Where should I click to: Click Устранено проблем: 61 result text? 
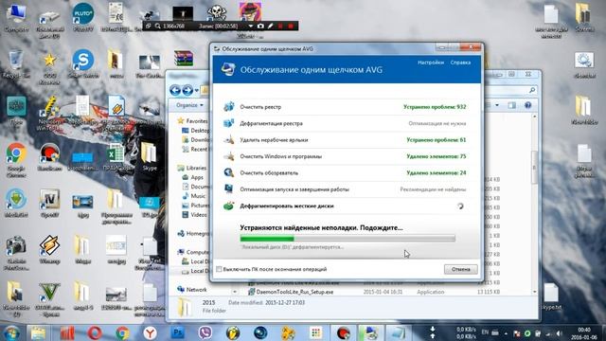(x=437, y=140)
